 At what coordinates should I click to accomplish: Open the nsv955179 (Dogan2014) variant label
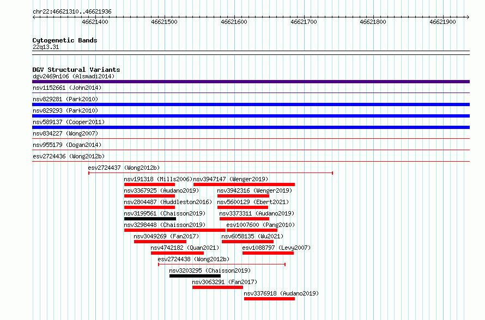point(67,145)
